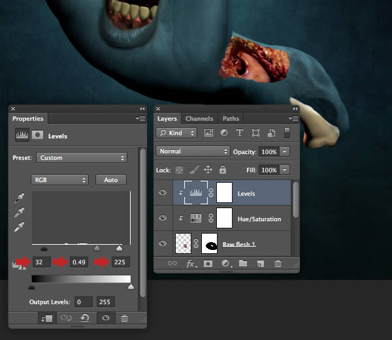Viewport: 392px width, 340px height.
Task: Toggle lock position icon
Action: click(208, 170)
